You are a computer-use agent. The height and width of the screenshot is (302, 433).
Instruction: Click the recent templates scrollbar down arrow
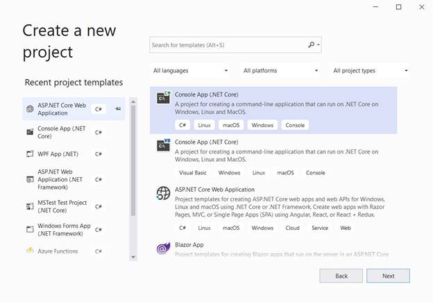[133, 257]
